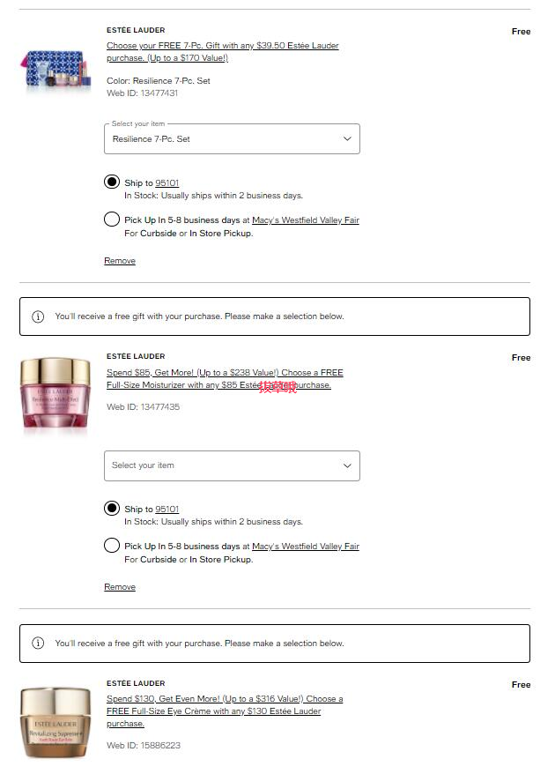Choose Pick Up option for free moisturizer
This screenshot has height=774, width=555.
[112, 546]
